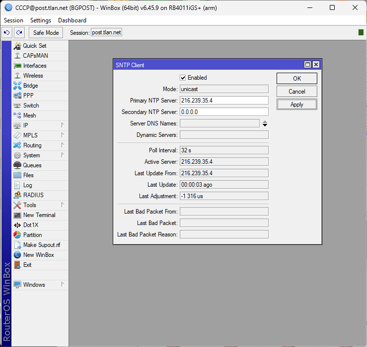Screen dimensions: 367x347
Task: Click the undo arrow icon in toolbar
Action: pyautogui.click(x=7, y=32)
